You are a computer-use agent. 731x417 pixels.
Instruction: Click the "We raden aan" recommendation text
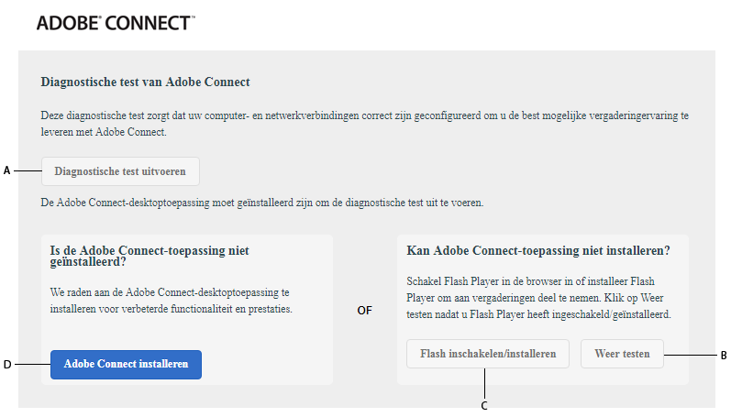(171, 301)
